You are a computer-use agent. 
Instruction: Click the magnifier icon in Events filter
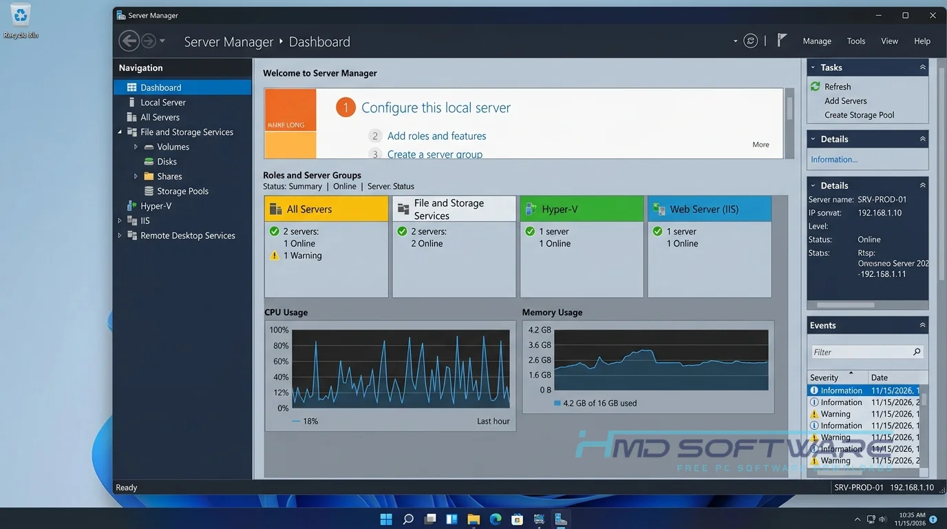917,352
